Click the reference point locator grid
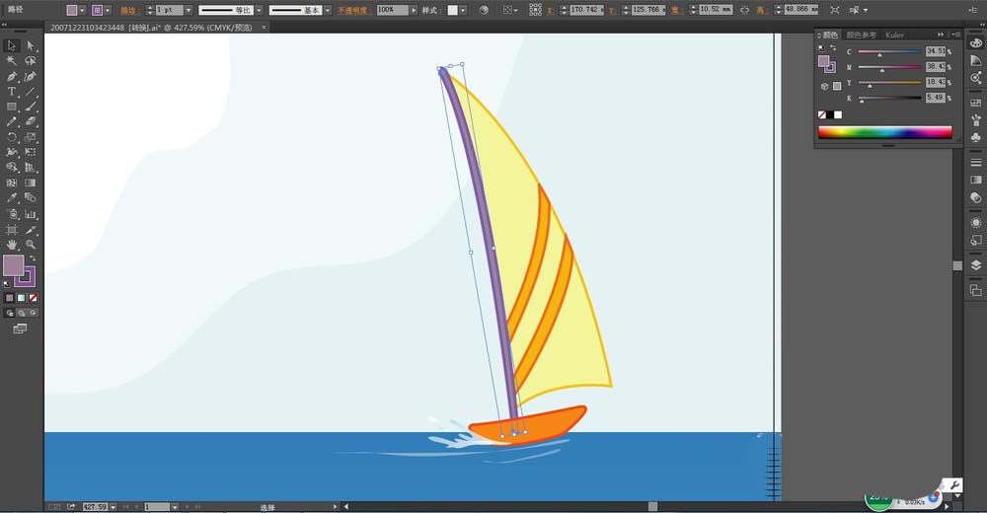 pos(535,10)
